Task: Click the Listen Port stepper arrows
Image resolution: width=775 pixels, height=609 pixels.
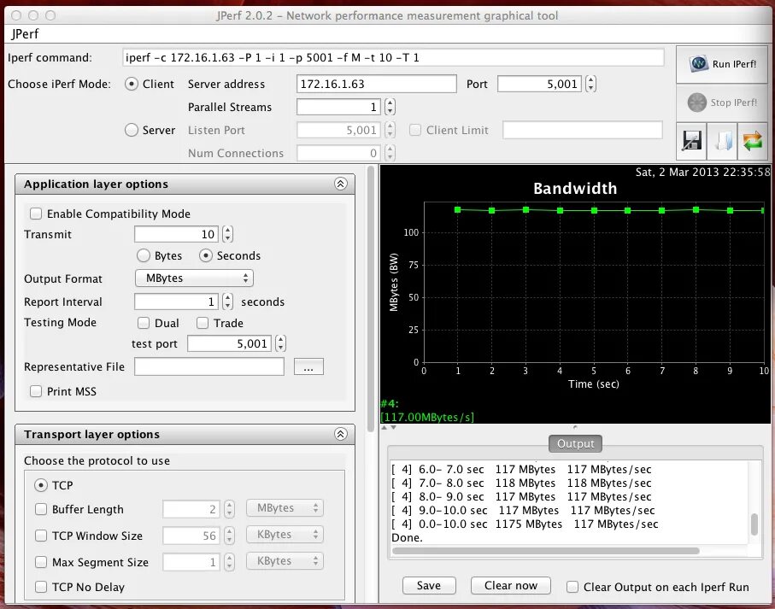Action: (x=390, y=130)
